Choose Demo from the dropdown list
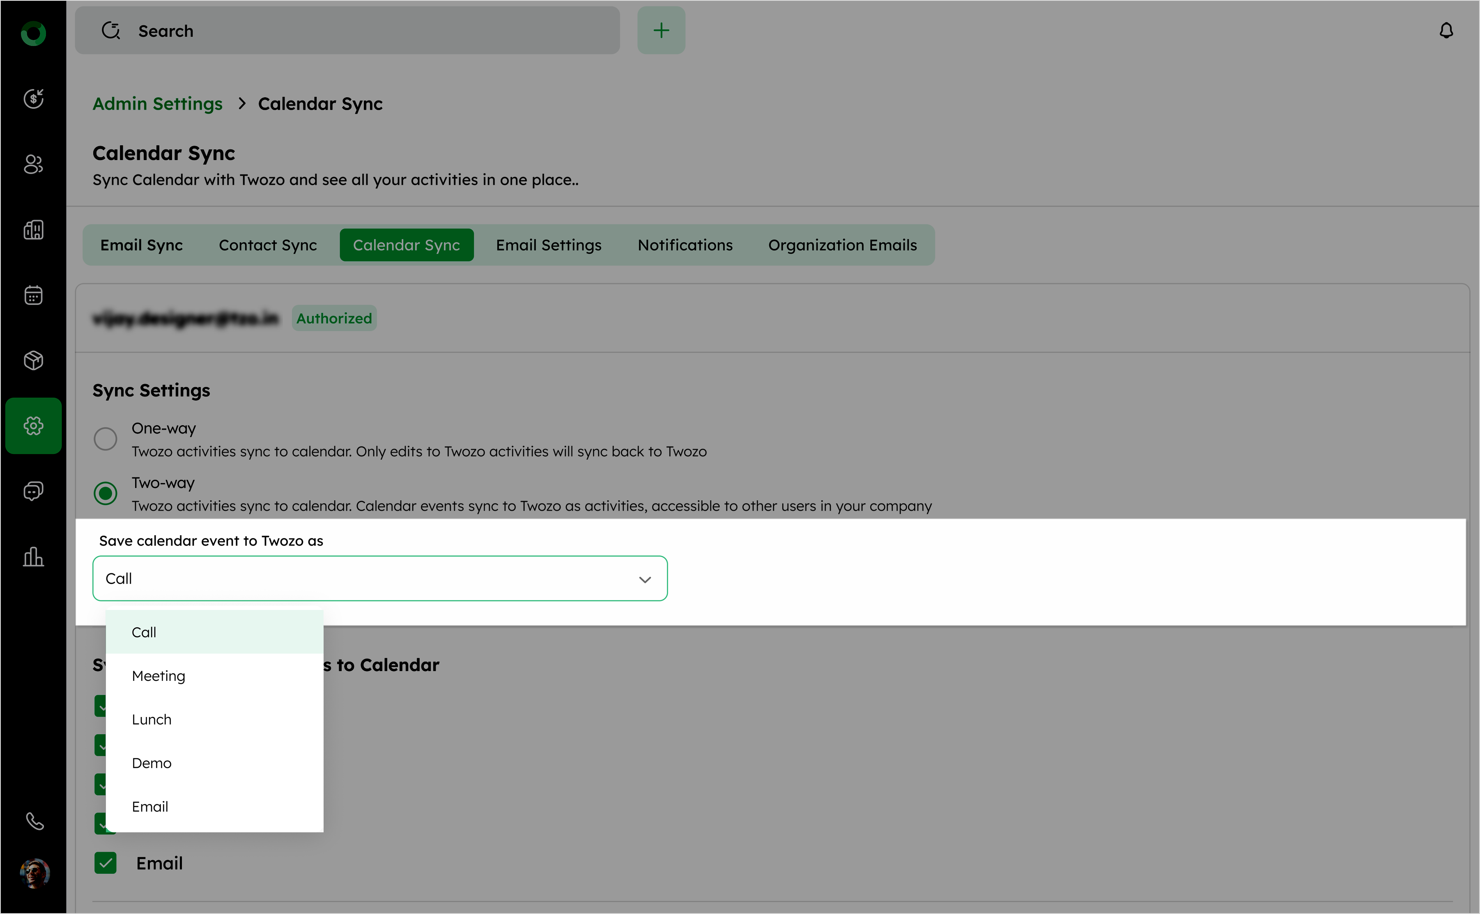1480x914 pixels. pyautogui.click(x=152, y=763)
